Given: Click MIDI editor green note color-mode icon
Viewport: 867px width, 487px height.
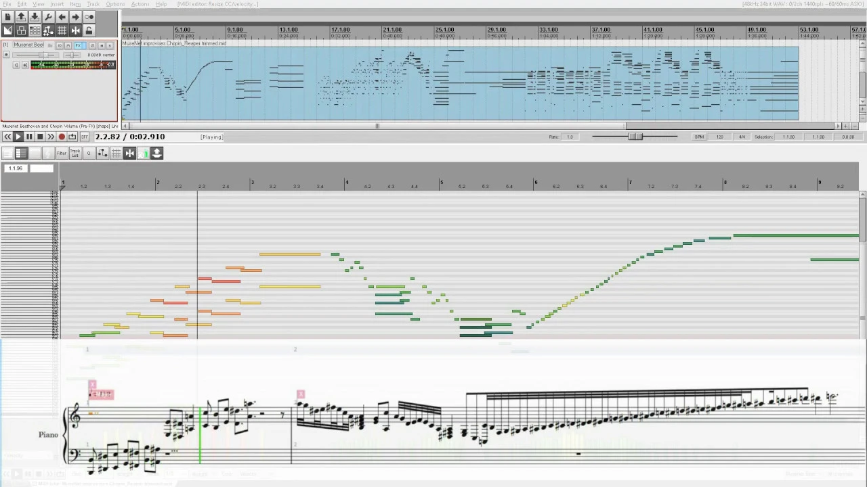Looking at the screenshot, I should click(x=143, y=153).
